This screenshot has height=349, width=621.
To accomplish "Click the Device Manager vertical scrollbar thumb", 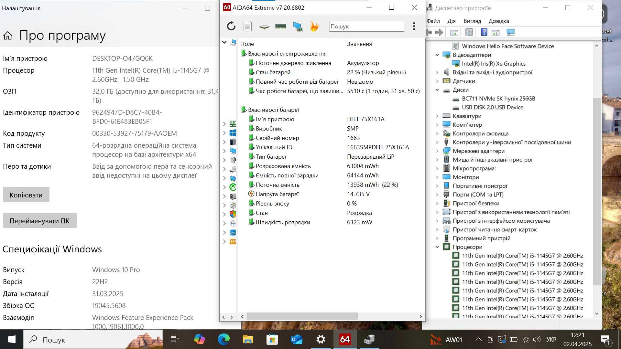I will 597,191.
